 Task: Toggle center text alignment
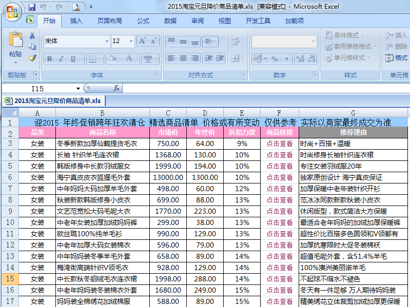tap(183, 58)
